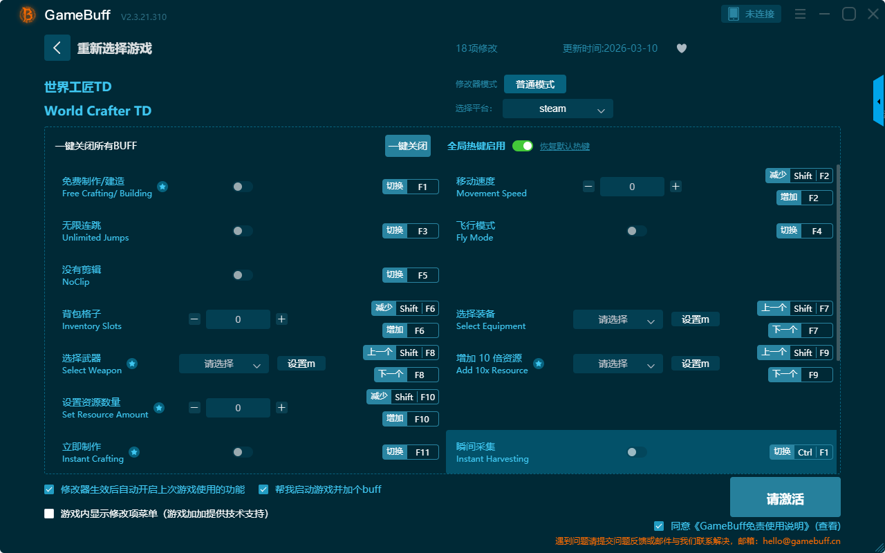Click the heart favorite icon

681,48
